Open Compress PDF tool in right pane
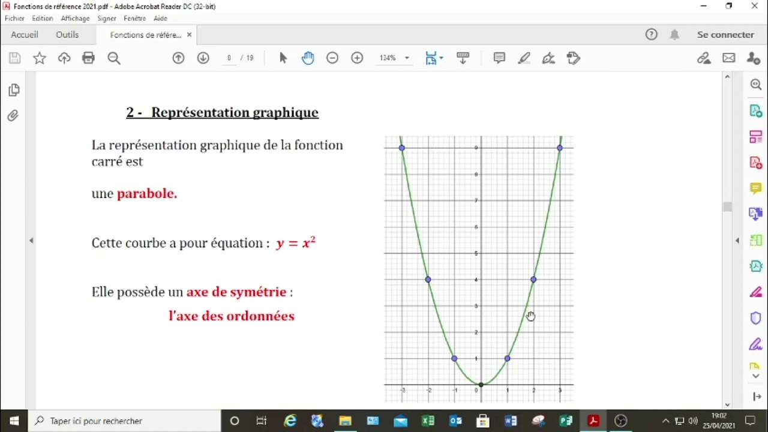Screen dimensions: 768x432 (x=756, y=266)
